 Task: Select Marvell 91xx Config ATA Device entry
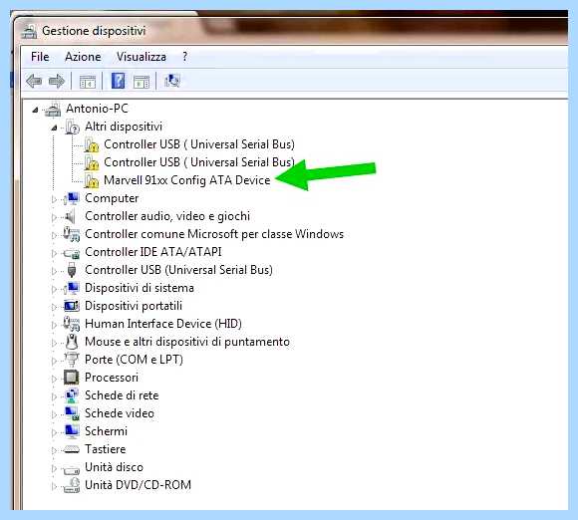tap(187, 180)
